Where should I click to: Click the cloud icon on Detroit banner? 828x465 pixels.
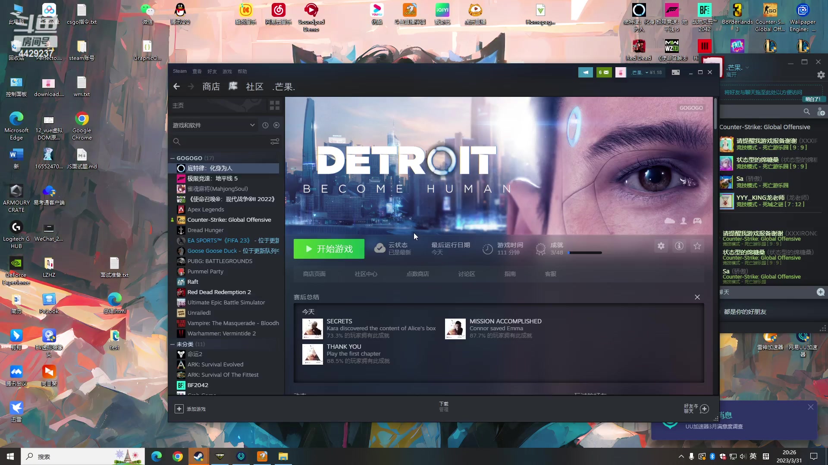tap(670, 221)
